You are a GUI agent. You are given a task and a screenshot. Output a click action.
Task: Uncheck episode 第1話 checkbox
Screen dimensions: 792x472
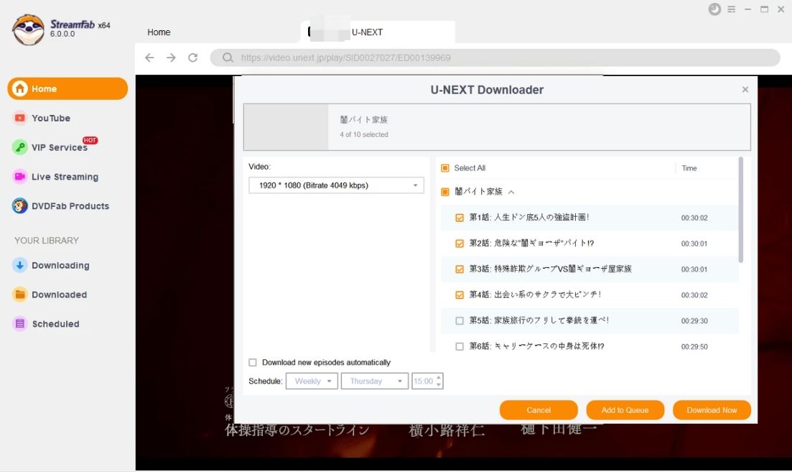coord(460,217)
